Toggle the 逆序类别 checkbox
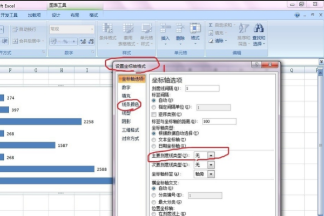 [154, 114]
